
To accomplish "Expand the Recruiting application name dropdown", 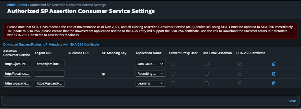I will click(x=150, y=74).
